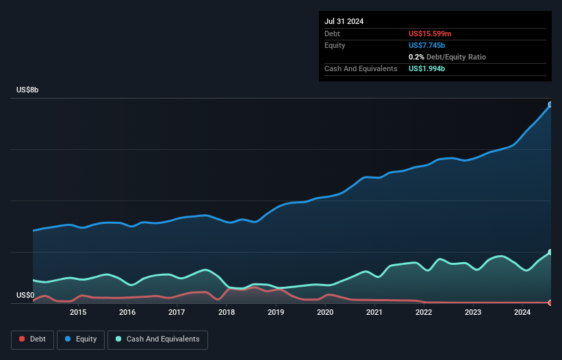
Task: Click the 2016 x-axis label
Action: pos(127,312)
